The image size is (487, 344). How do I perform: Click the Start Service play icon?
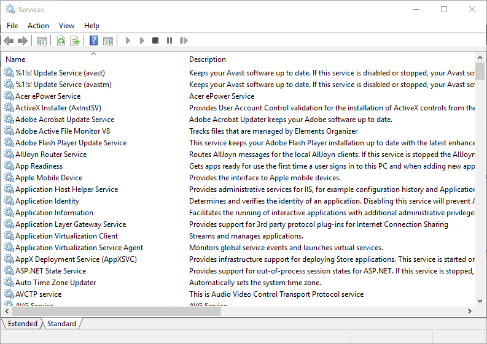(x=128, y=40)
